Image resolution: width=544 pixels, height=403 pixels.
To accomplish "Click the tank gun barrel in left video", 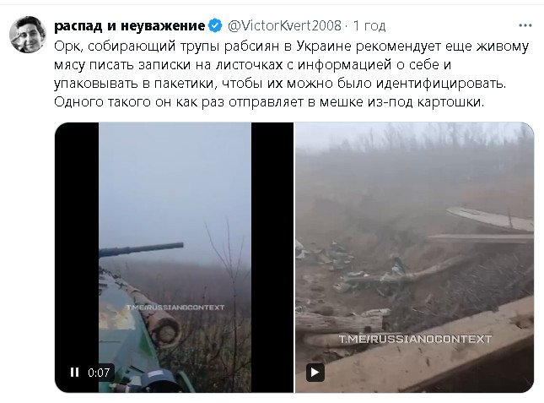I will (x=141, y=250).
